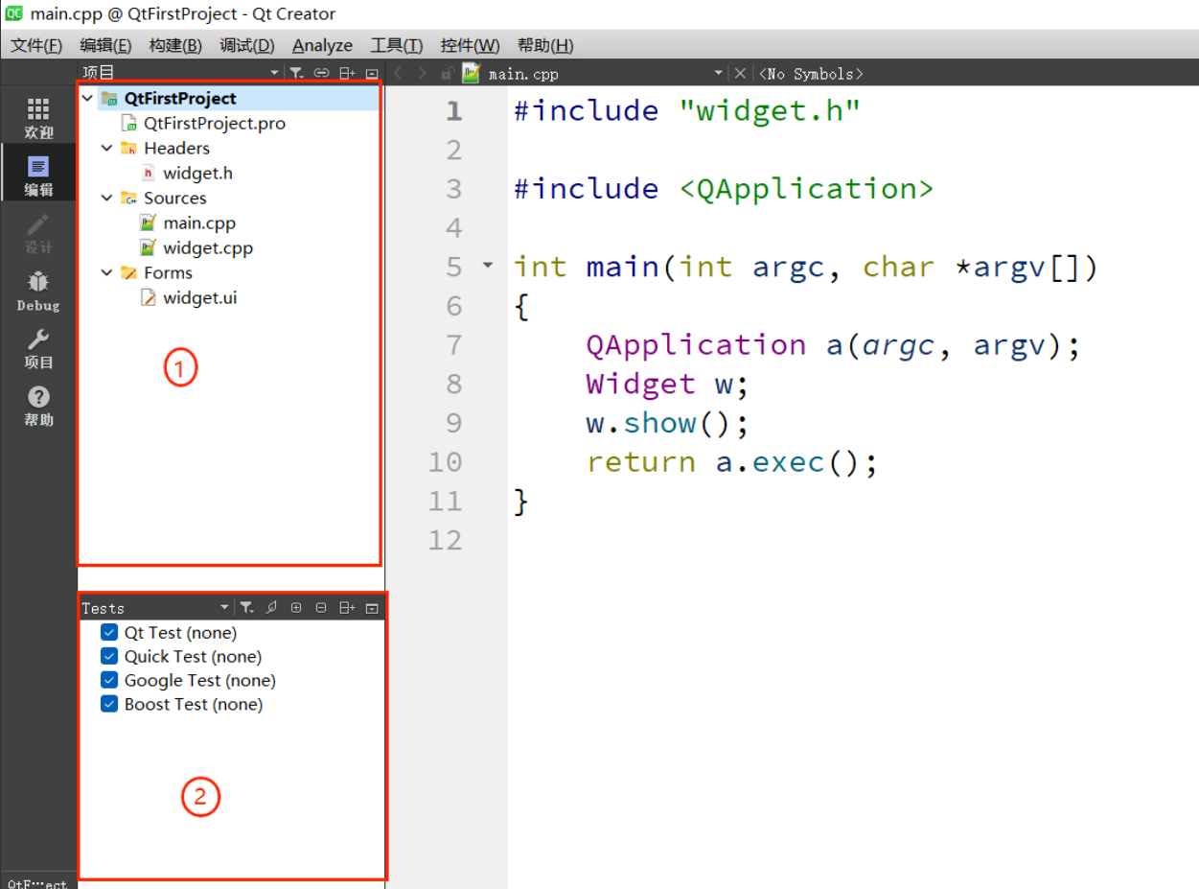Toggle synchronize-with-editor link icon in 项目 panel
This screenshot has width=1199, height=889.
click(322, 73)
